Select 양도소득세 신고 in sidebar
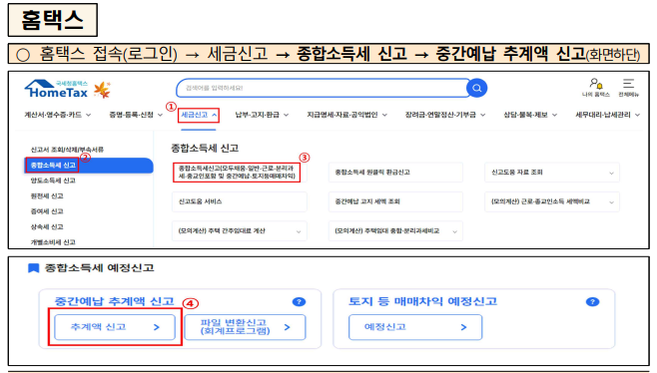Viewport: 657px width, 373px height. coord(53,181)
